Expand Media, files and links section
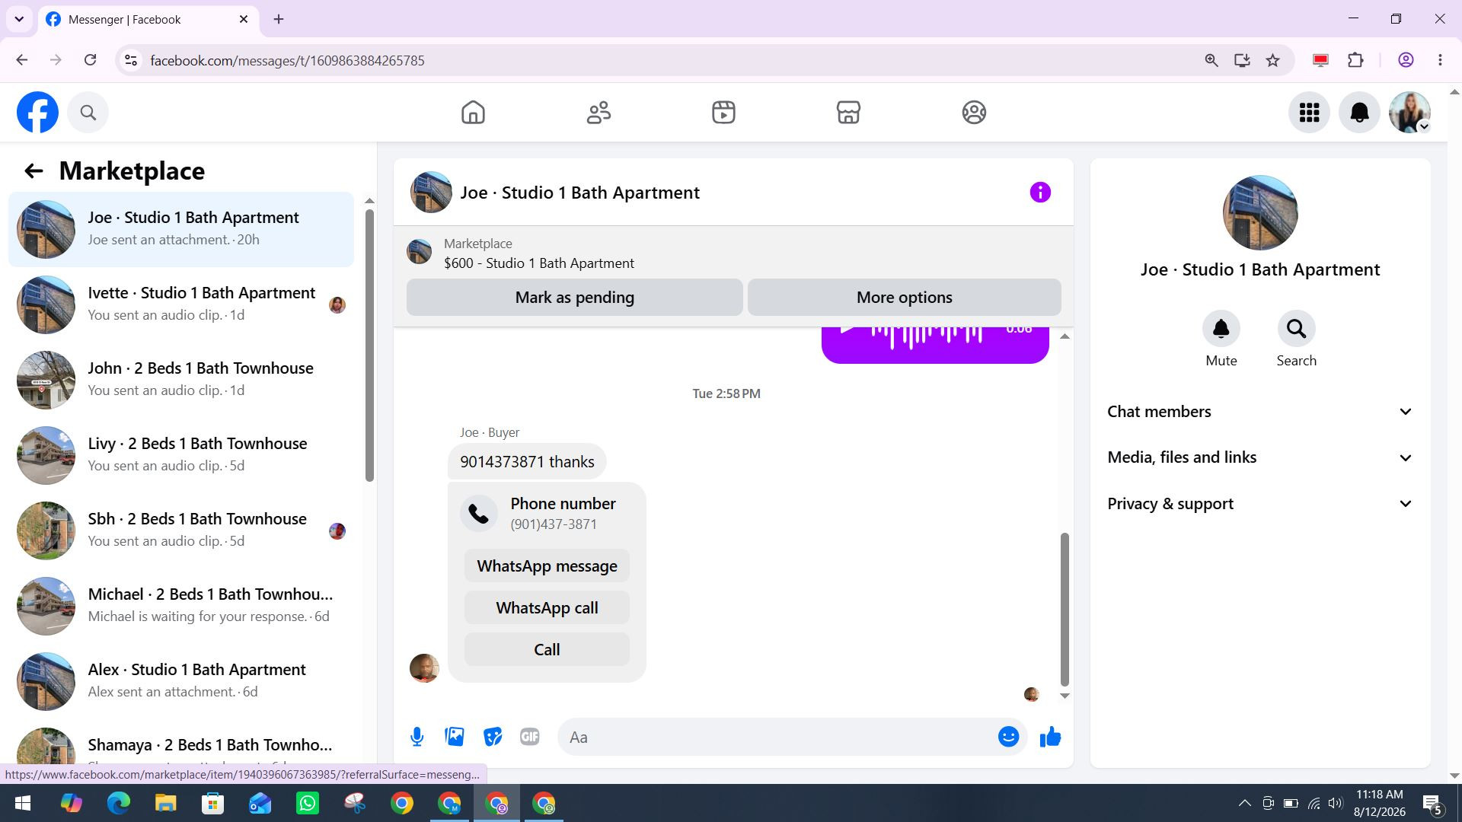 pyautogui.click(x=1259, y=457)
